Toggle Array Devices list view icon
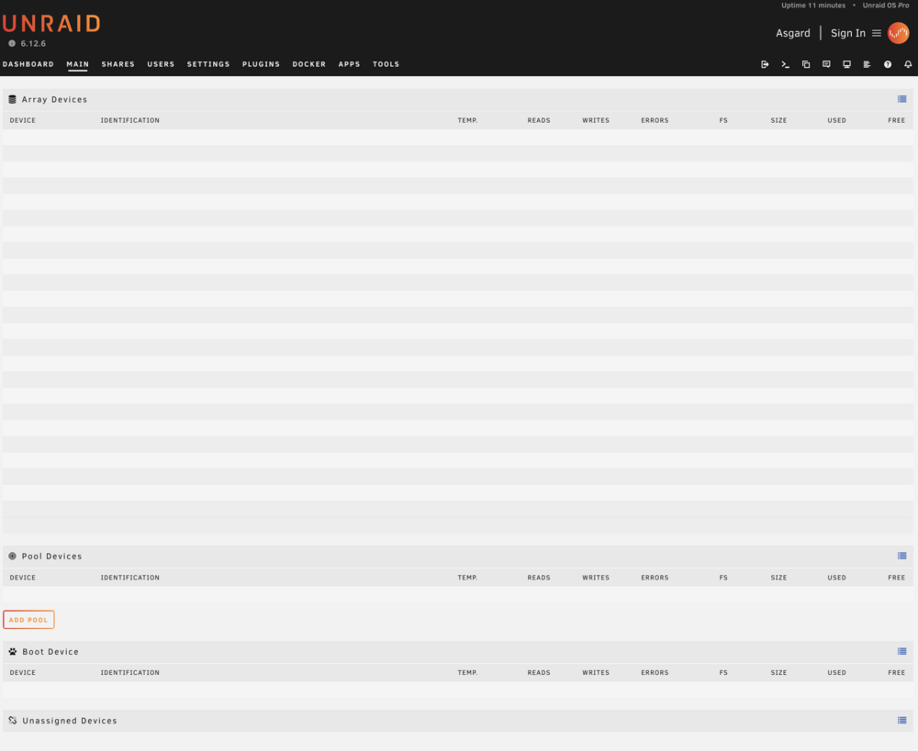Viewport: 918px width, 751px height. click(902, 99)
